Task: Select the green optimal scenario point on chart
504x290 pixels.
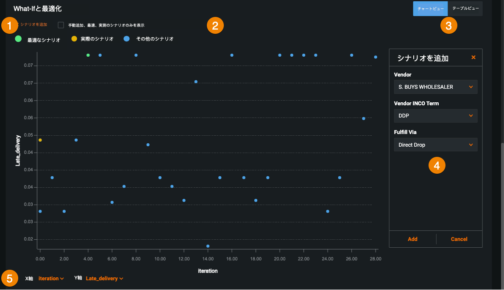Action: (x=88, y=55)
